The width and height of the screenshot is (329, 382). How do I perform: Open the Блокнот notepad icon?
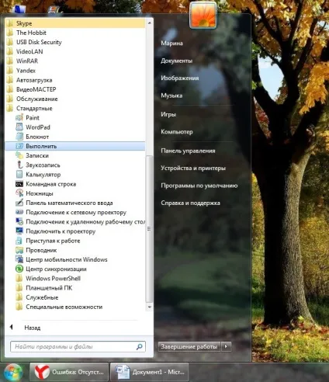19,137
